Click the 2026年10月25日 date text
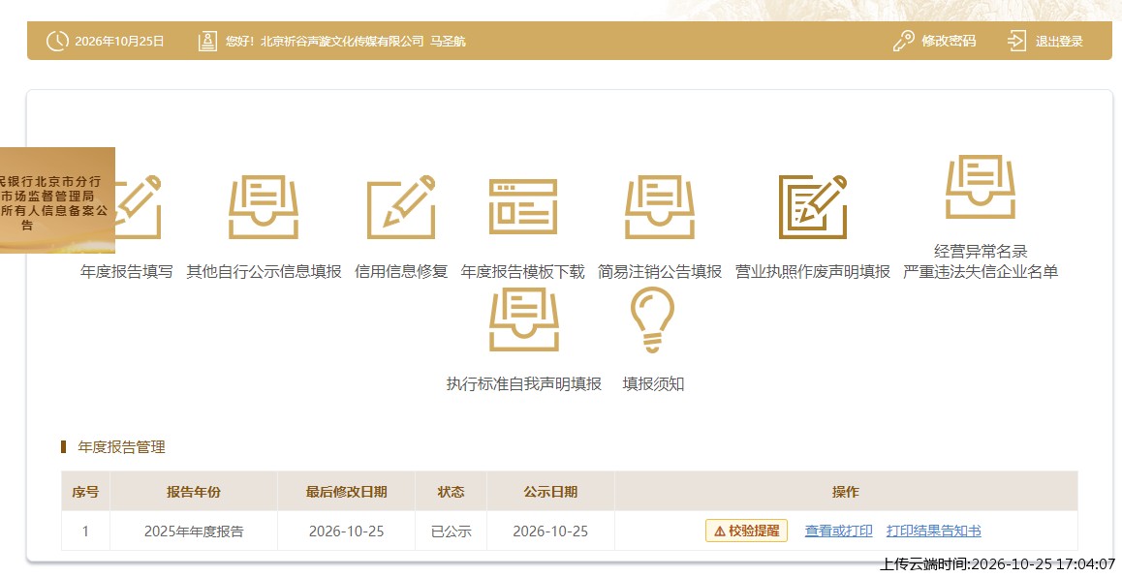 [119, 42]
